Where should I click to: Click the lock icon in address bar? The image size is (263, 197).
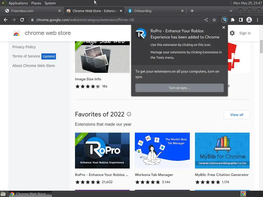tap(32, 20)
